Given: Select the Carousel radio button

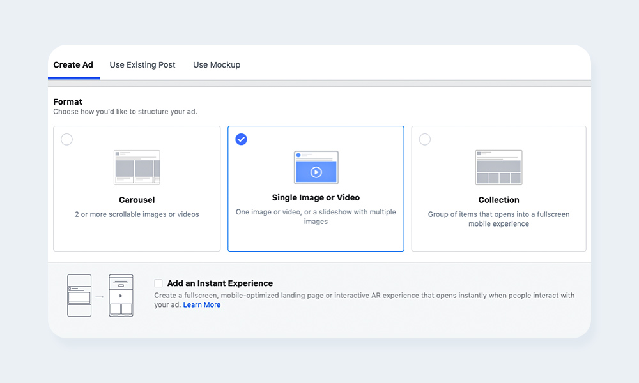Looking at the screenshot, I should click(67, 139).
